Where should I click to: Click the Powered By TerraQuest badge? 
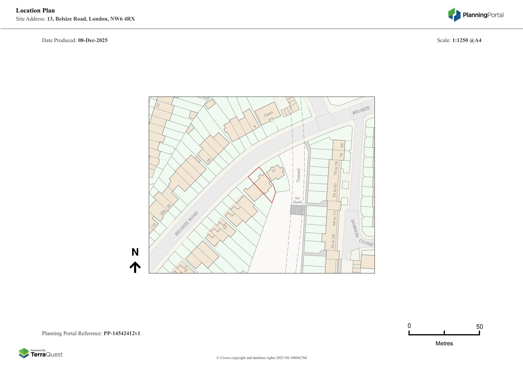(x=41, y=352)
